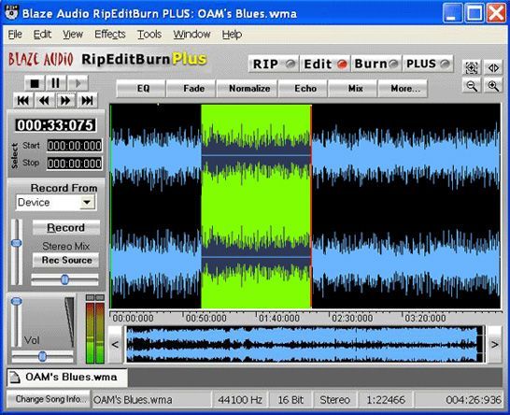This screenshot has width=510, height=415.
Task: Open the Help menu
Action: (x=232, y=35)
